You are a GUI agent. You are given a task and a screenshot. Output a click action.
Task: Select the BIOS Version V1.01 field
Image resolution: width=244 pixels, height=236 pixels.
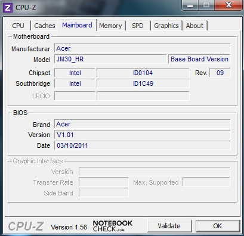point(143,135)
